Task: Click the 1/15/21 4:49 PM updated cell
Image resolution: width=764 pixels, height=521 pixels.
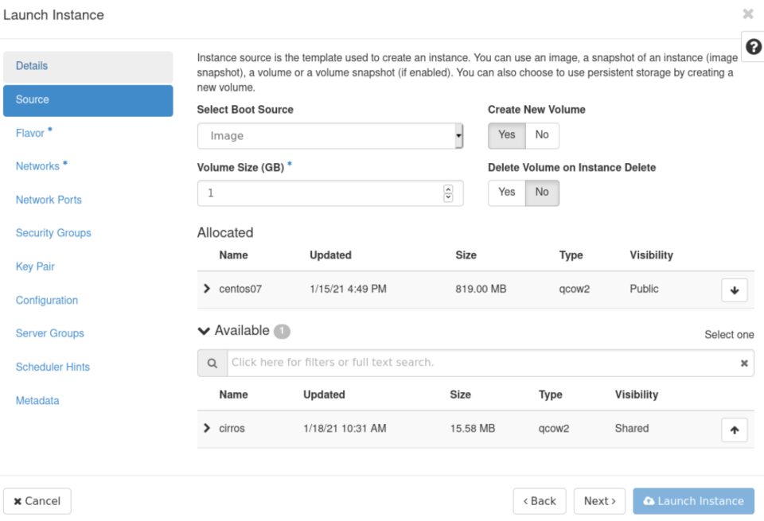Action: (x=348, y=290)
